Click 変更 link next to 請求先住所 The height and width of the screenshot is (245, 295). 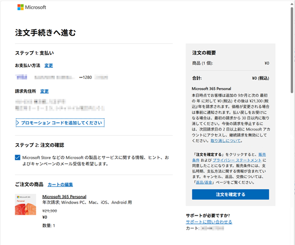pos(44,92)
